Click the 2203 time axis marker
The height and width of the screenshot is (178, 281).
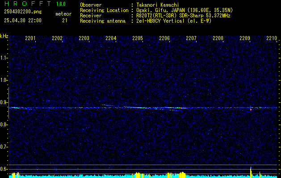(84, 38)
